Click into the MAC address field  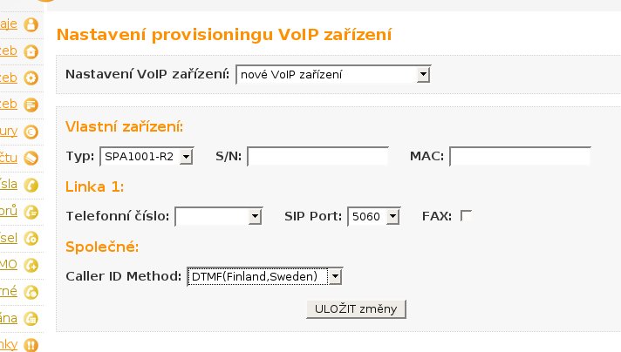[x=520, y=157]
